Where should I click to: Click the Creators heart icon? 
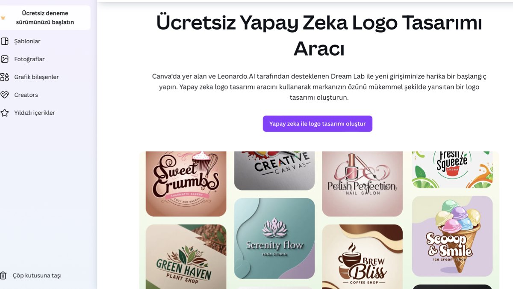(x=4, y=95)
